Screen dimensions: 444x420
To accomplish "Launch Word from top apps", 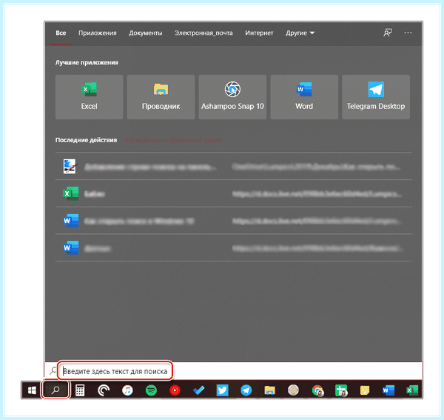I will coord(304,97).
